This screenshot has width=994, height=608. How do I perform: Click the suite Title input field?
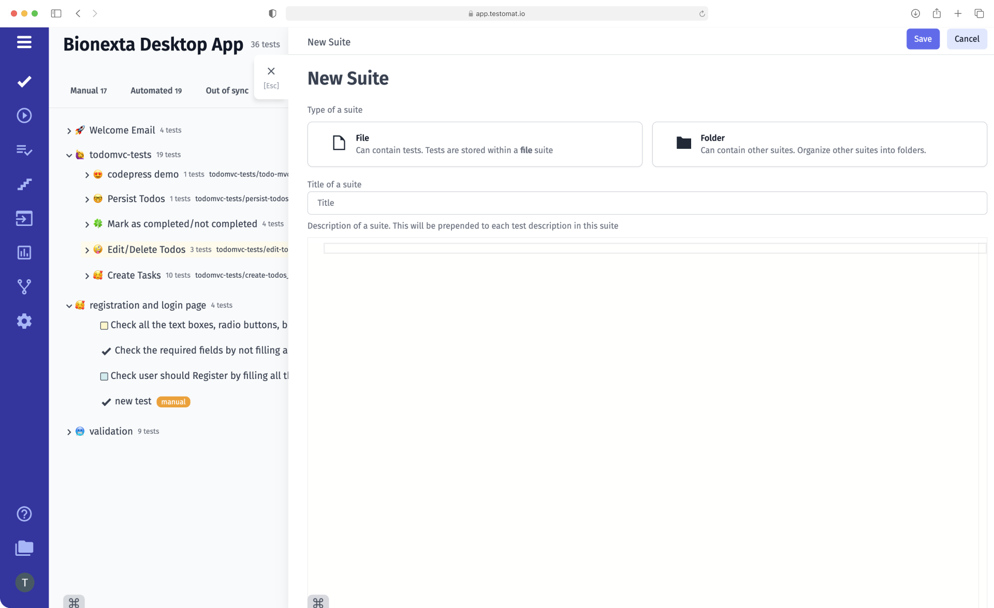(x=647, y=203)
